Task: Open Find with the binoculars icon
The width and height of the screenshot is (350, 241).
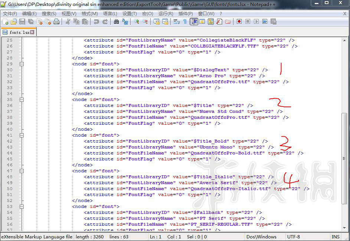Action: coord(116,22)
